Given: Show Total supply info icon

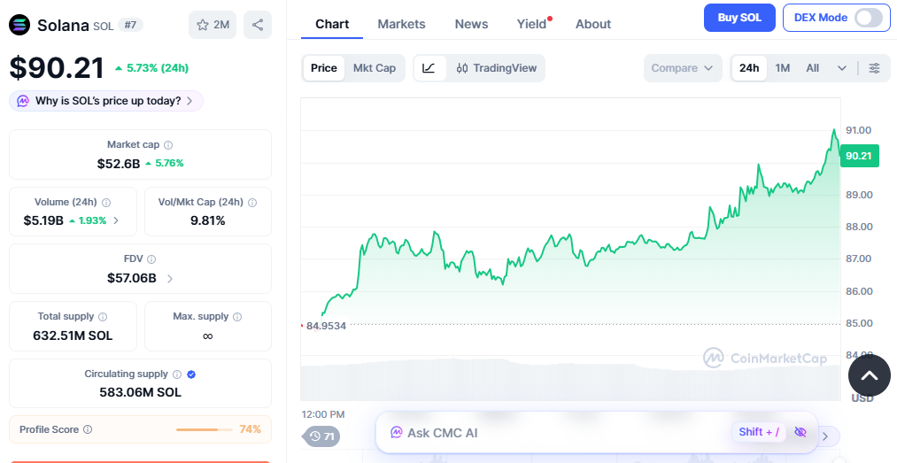Looking at the screenshot, I should (x=103, y=317).
